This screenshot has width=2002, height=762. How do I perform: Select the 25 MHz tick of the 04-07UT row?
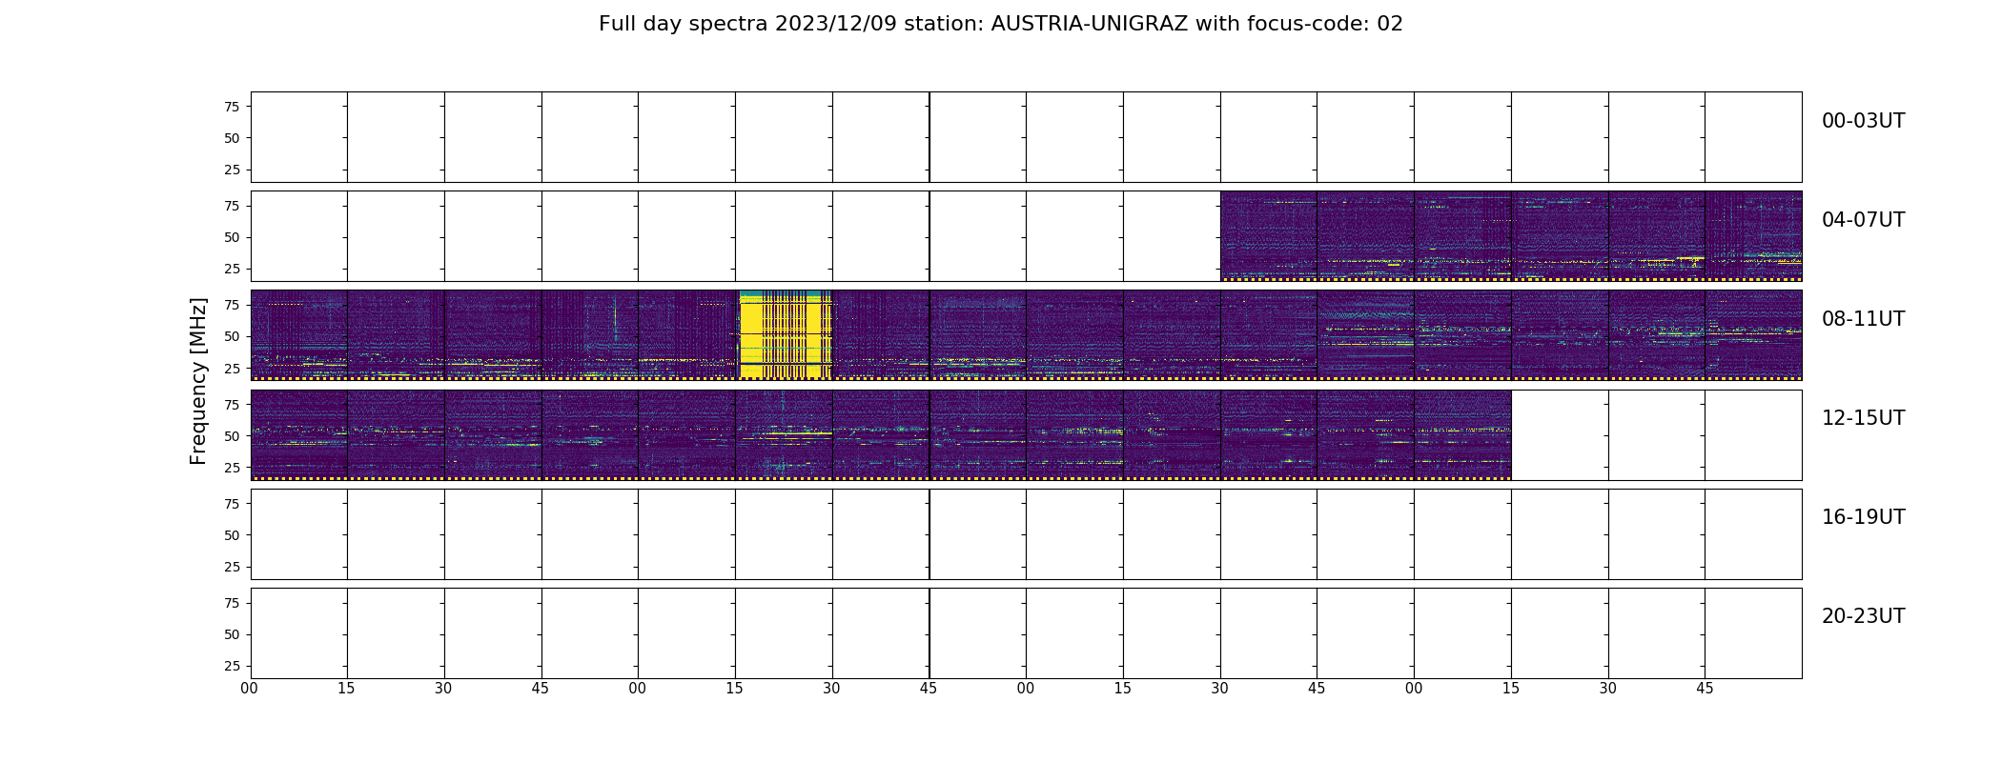click(x=232, y=269)
